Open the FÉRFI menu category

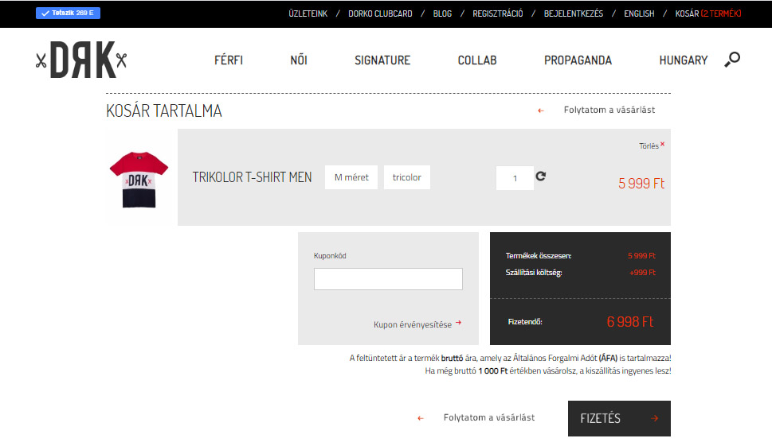coord(229,60)
